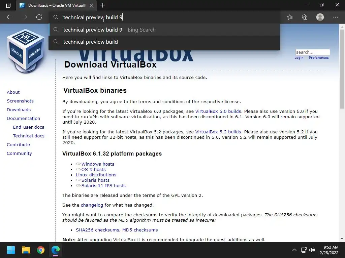345x258 pixels.
Task: Select the Downloads – Oracle VM VirtualBox tab
Action: (56, 5)
